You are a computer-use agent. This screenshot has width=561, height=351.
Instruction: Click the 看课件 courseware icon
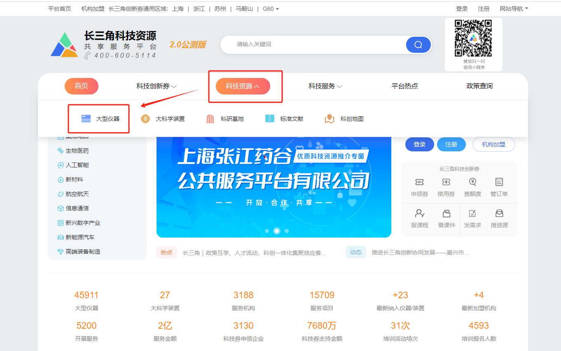click(446, 213)
